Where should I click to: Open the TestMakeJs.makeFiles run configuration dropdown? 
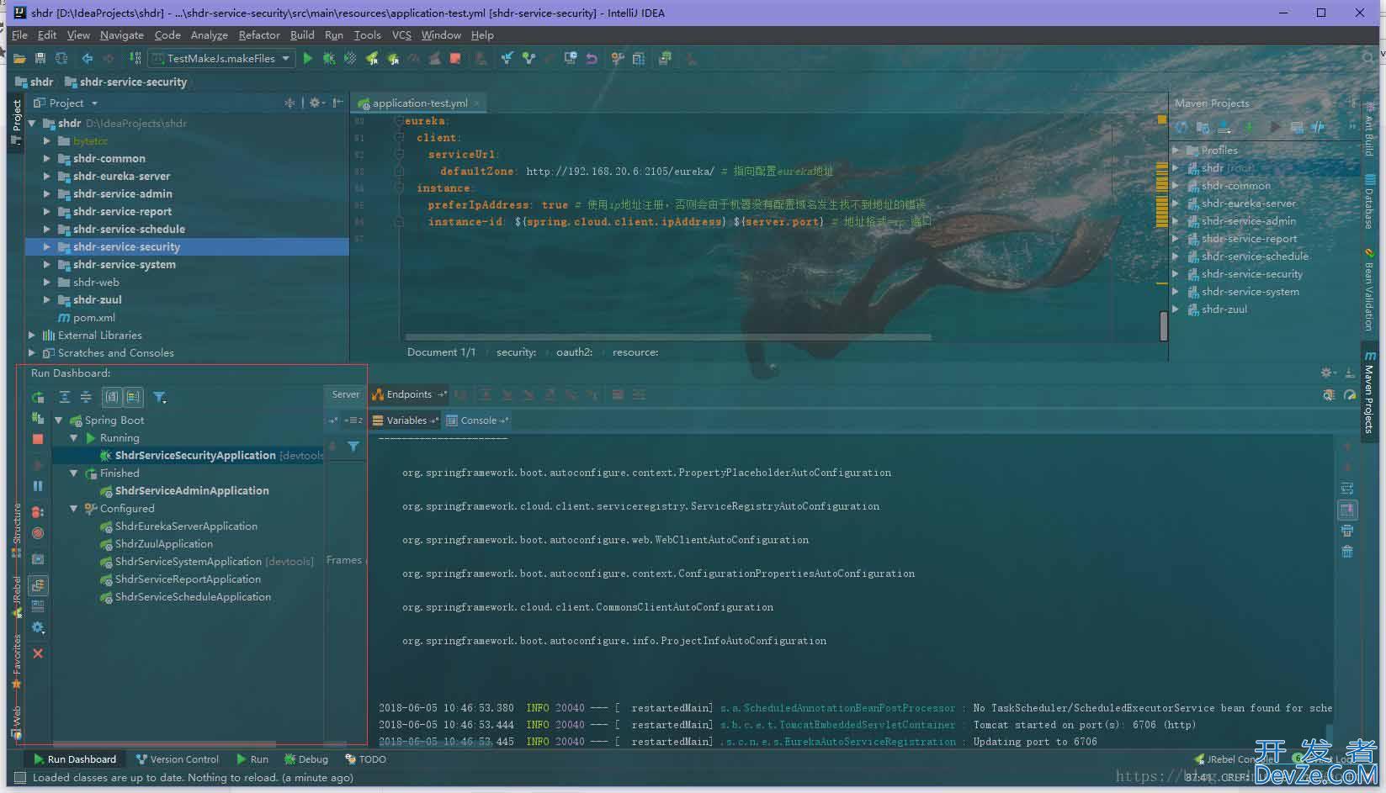(221, 58)
